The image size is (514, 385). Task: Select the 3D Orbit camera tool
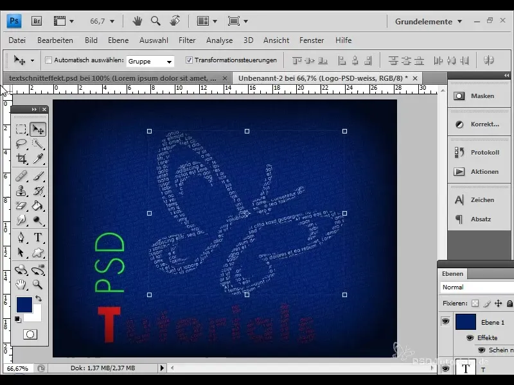(x=38, y=270)
